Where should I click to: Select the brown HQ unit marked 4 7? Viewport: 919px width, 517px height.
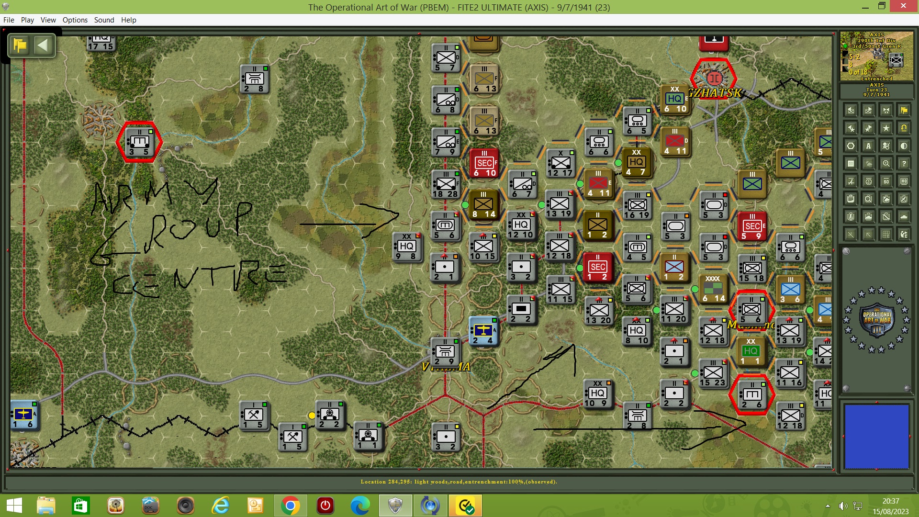(x=636, y=163)
